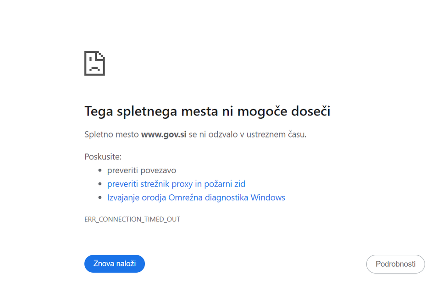
Task: Click the folded corner of the error icon
Action: [x=101, y=55]
